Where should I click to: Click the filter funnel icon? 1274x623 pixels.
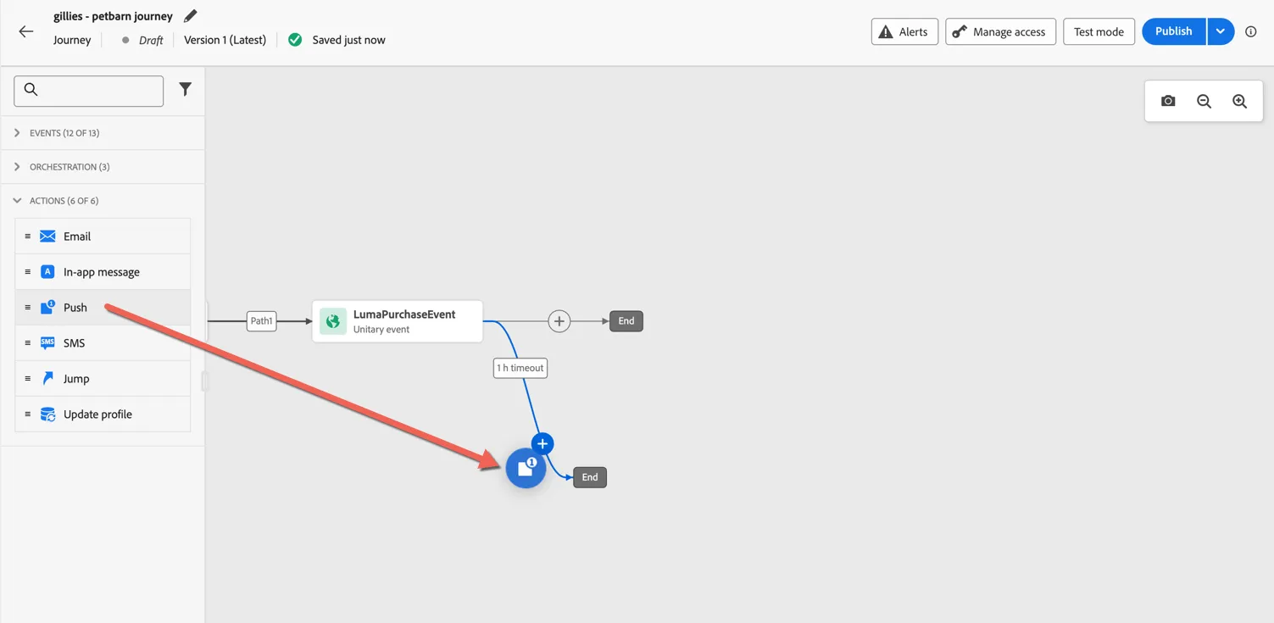185,89
